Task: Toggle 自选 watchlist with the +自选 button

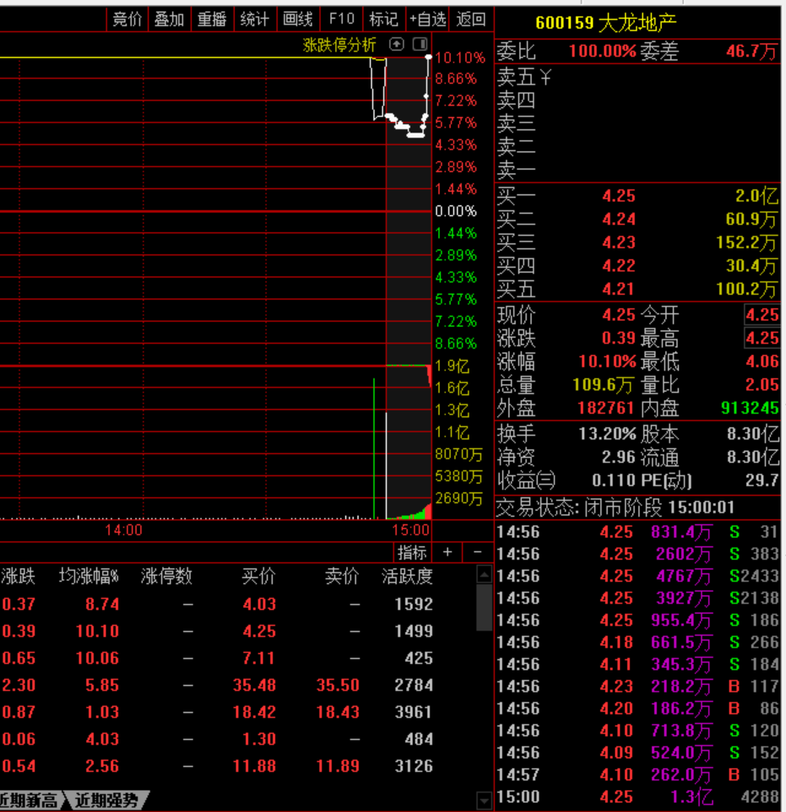Action: tap(428, 18)
